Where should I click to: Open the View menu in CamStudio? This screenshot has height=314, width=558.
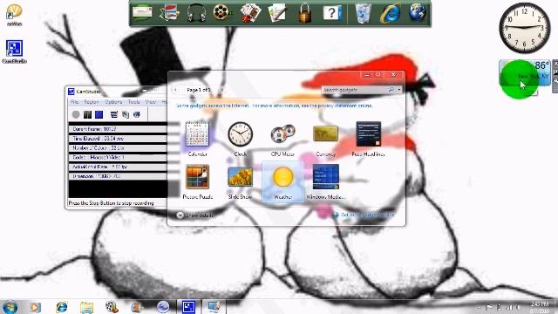151,102
